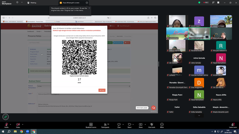
Task: Click shared browser tab overview icon
Action: [x=155, y=18]
